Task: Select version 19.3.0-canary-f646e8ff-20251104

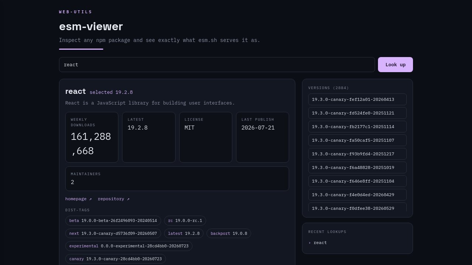Action: 357,181
